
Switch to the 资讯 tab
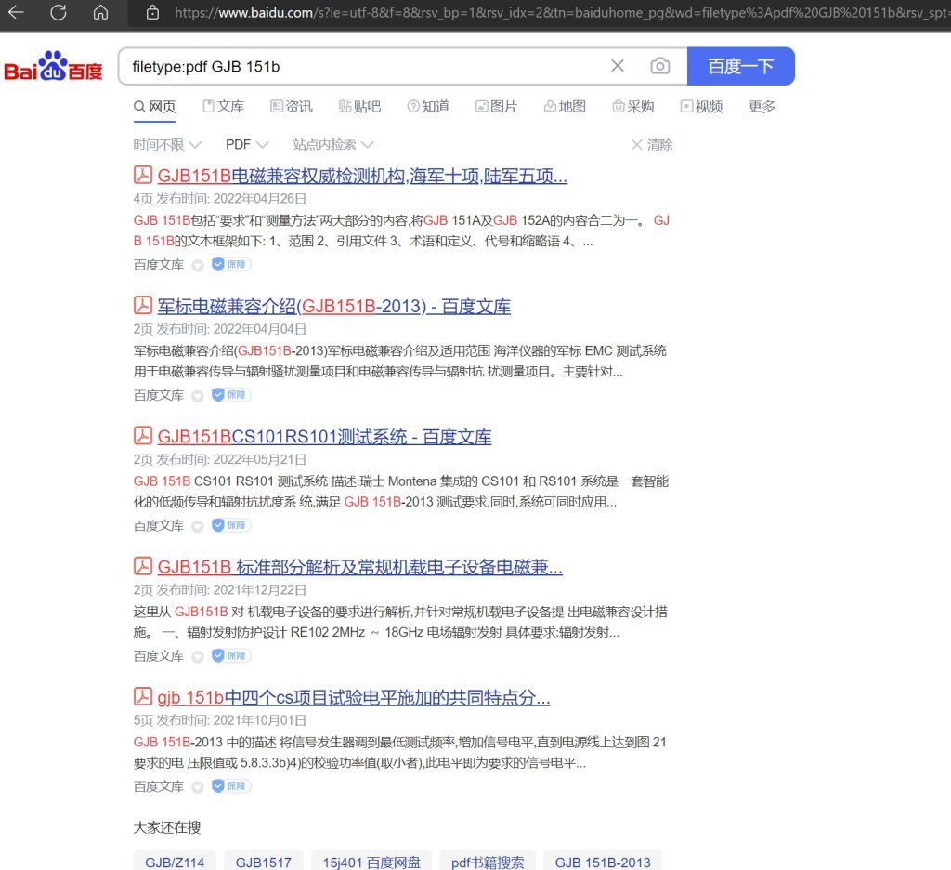292,107
